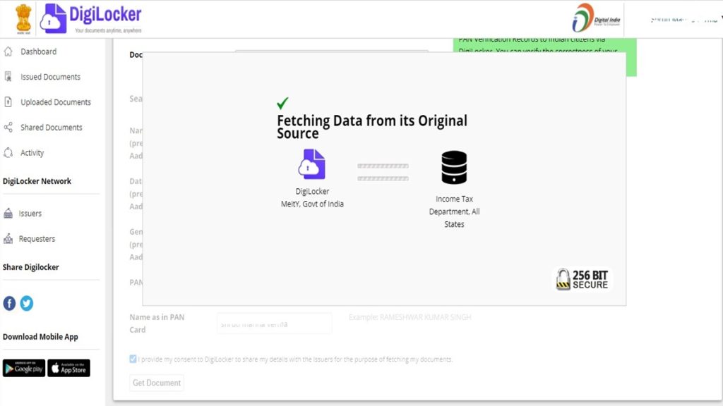The height and width of the screenshot is (406, 723).
Task: Open the Issuers link
Action: (30, 214)
